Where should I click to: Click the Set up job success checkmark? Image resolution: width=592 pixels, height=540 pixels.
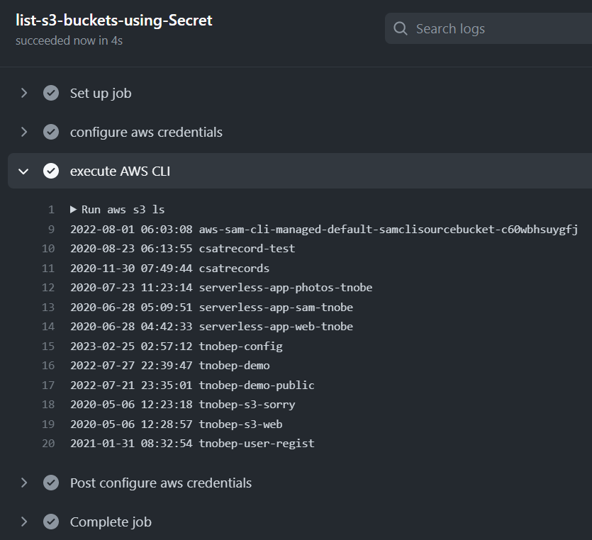[51, 93]
